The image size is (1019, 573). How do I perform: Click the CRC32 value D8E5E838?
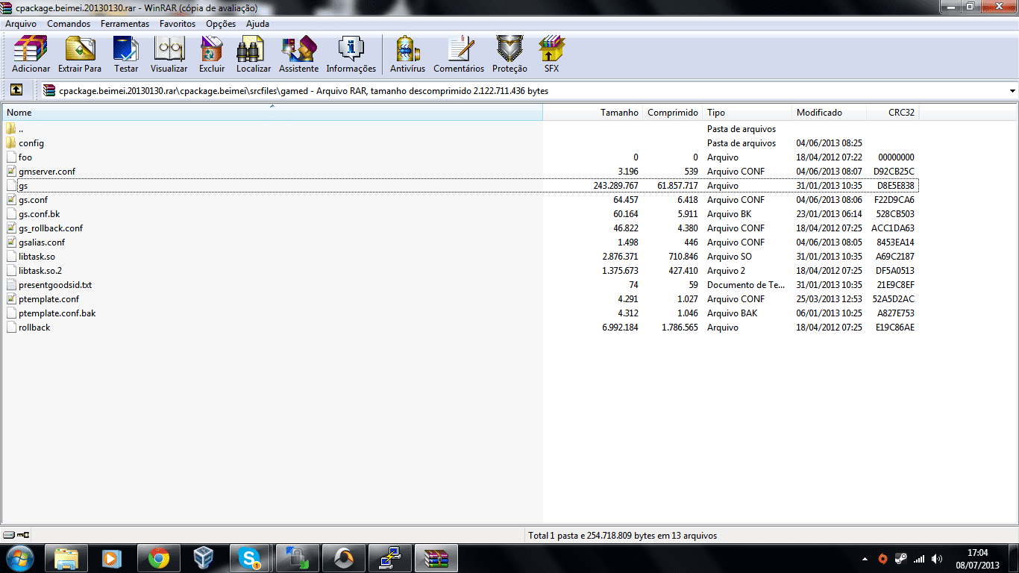point(896,186)
